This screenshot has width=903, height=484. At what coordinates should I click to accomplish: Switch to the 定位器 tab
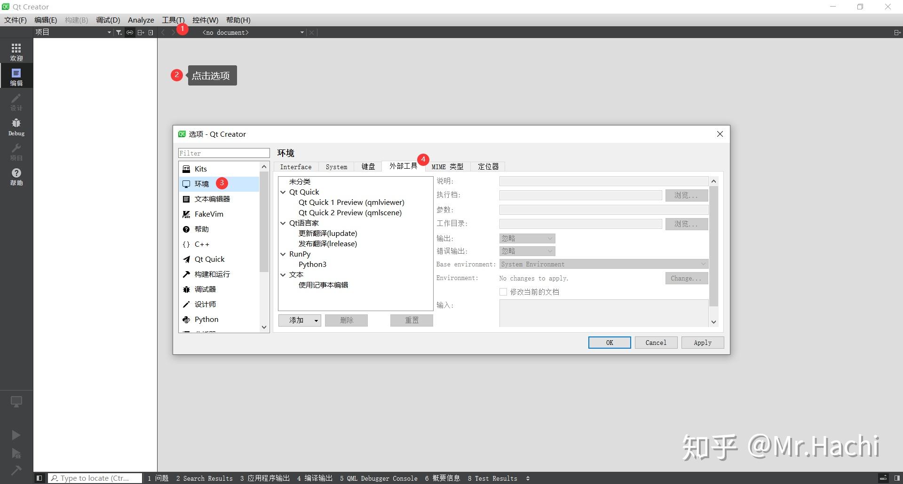click(488, 167)
